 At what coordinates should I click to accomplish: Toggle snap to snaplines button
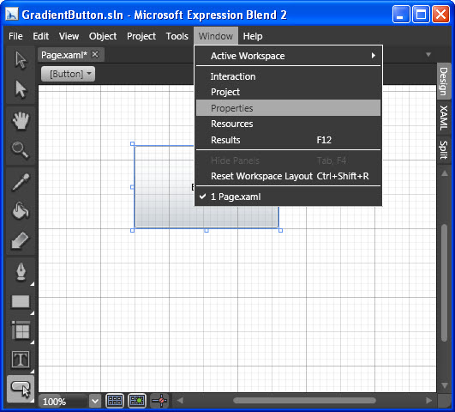coord(159,401)
